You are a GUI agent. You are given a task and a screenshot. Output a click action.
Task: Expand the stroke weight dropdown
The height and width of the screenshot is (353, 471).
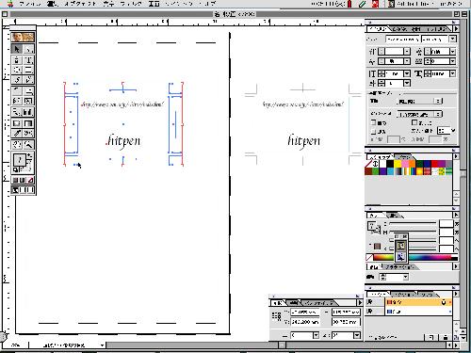tap(405, 277)
